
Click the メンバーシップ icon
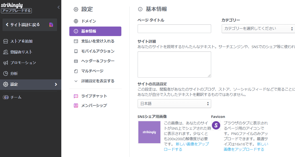(x=76, y=105)
